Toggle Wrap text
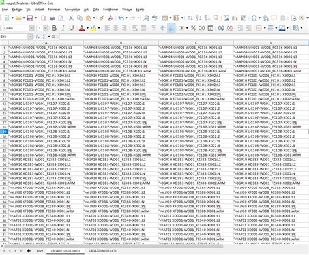This screenshot has width=309, height=255. coord(135,28)
